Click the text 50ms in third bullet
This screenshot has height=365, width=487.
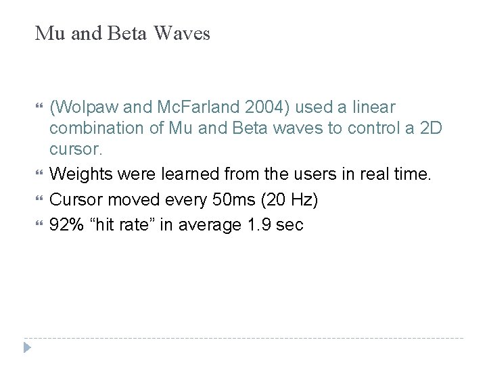pos(233,199)
